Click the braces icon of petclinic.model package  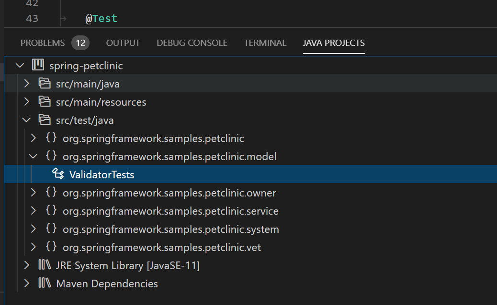(51, 156)
